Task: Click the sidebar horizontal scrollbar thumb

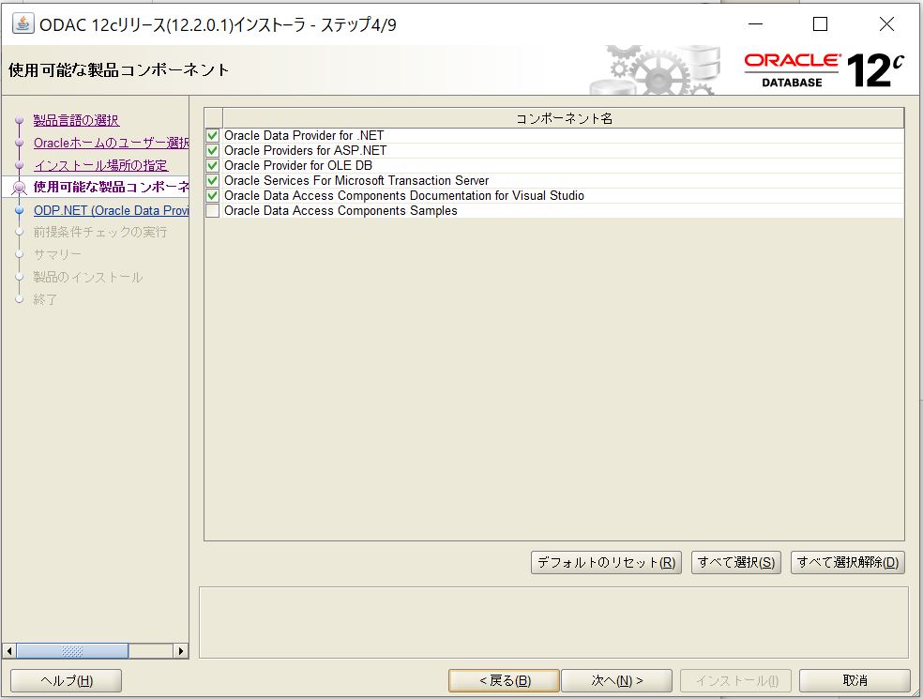Action: pyautogui.click(x=72, y=650)
